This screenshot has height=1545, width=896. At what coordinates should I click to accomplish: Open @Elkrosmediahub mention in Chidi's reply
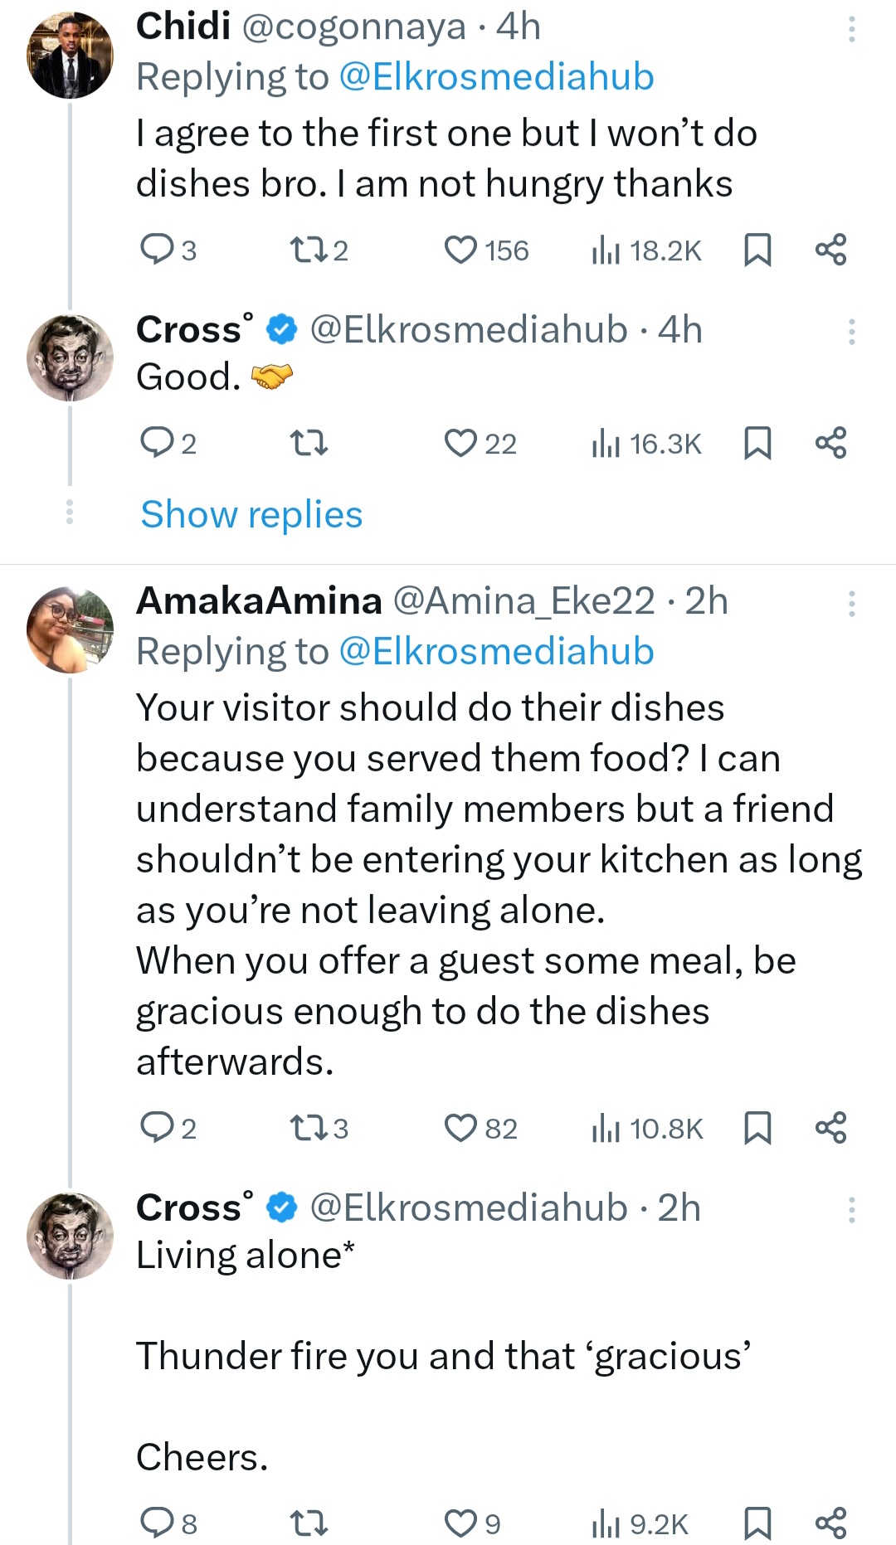[496, 77]
